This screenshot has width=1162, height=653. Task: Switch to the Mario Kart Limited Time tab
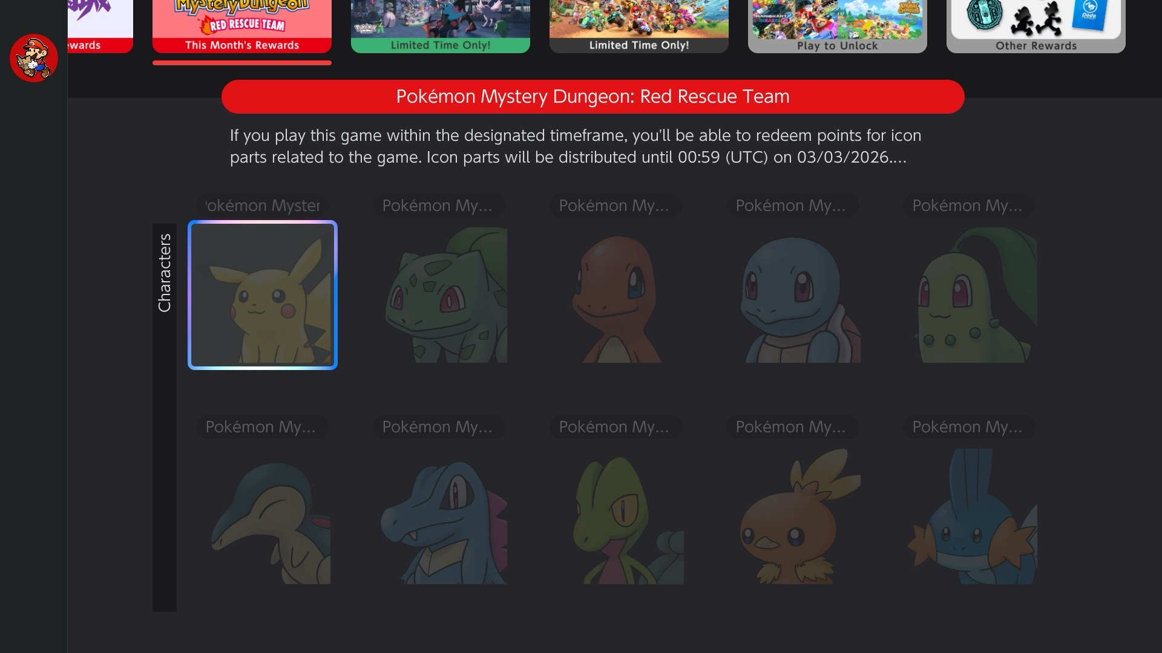point(638,27)
